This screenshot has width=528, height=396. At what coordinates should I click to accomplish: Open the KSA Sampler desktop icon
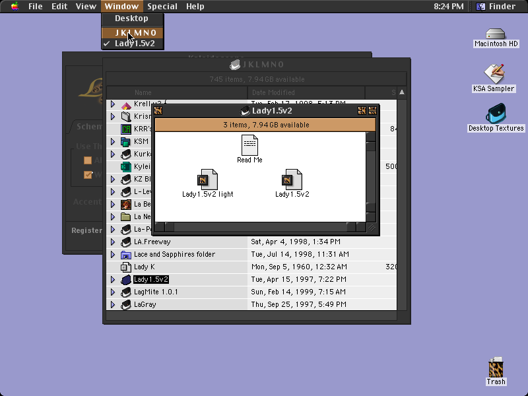pos(494,74)
